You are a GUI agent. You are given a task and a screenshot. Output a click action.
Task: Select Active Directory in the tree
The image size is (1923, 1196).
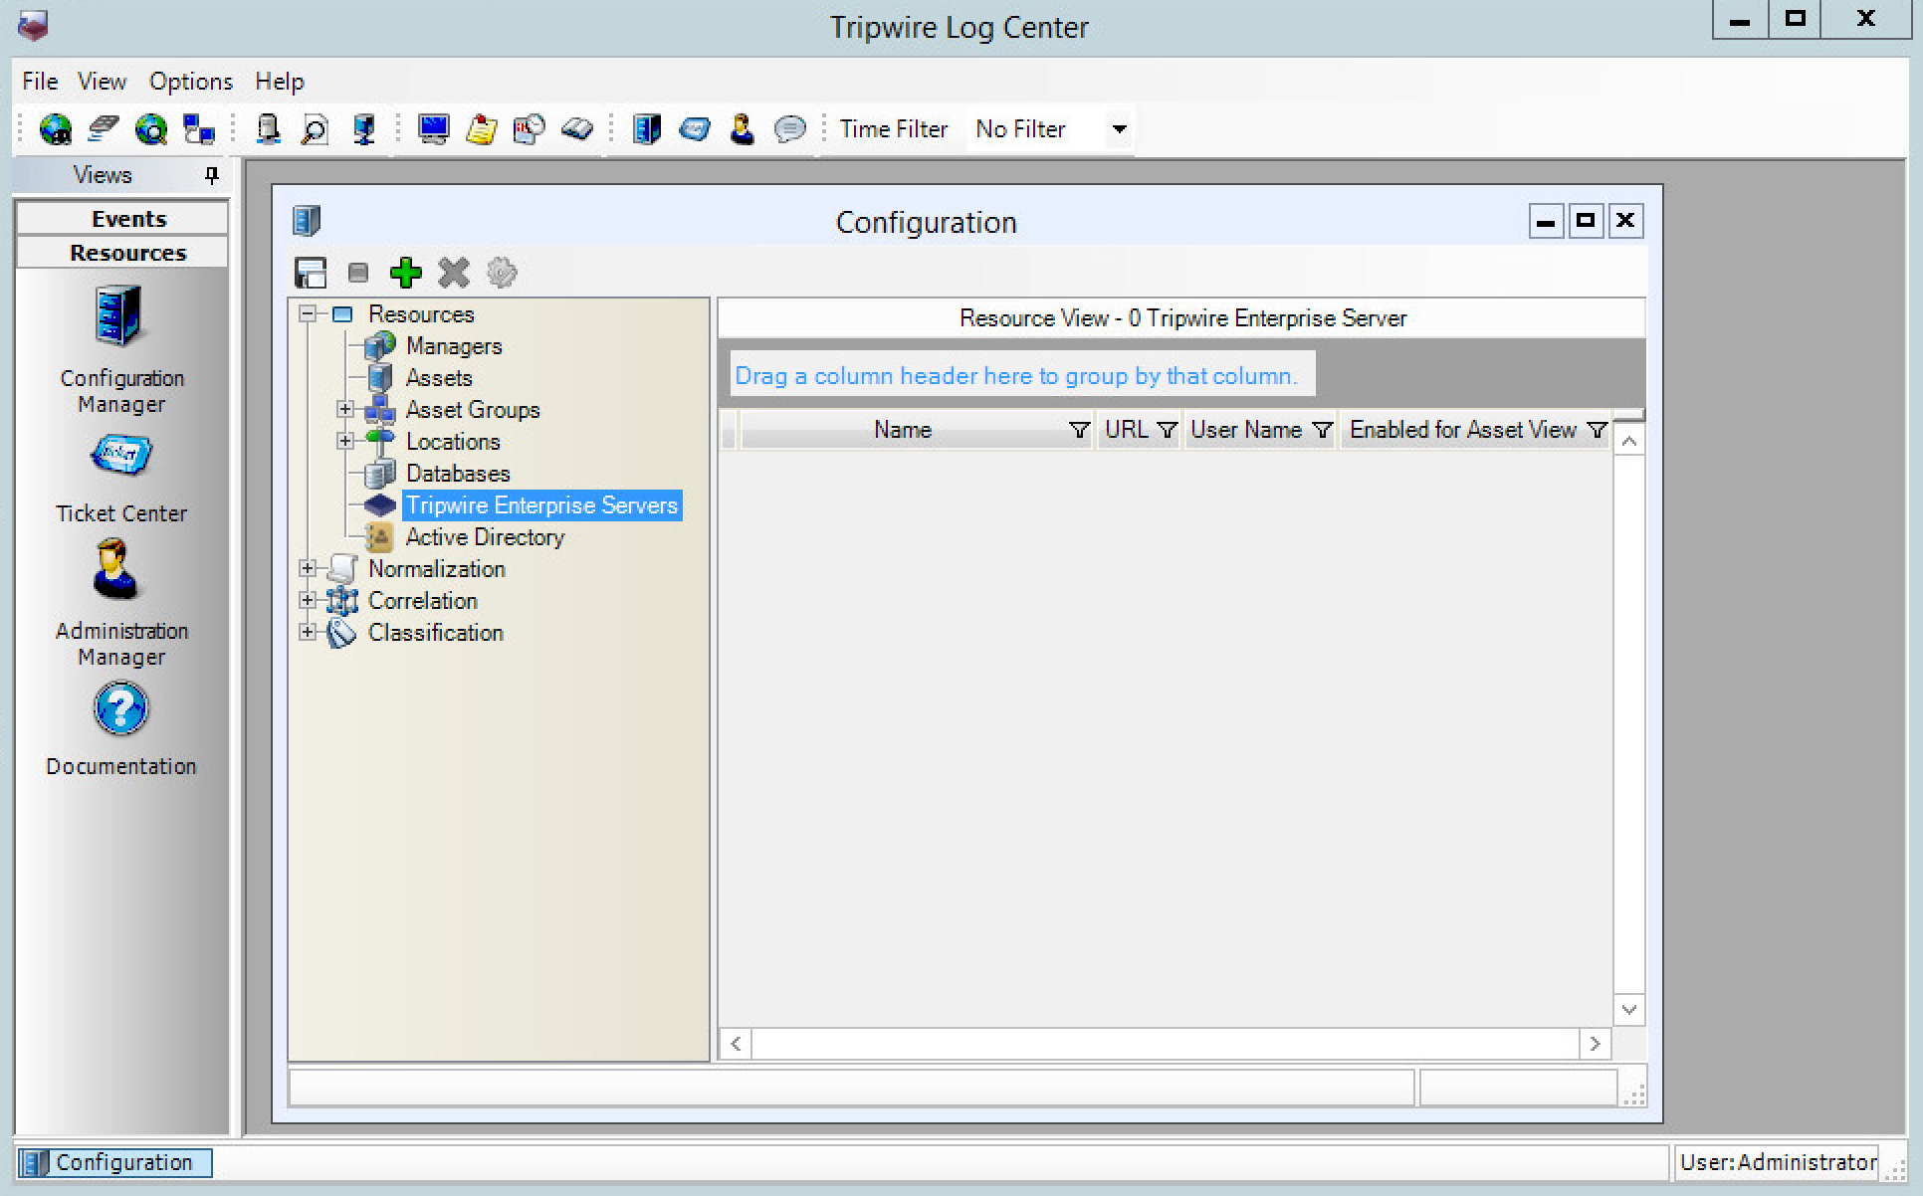pos(485,537)
